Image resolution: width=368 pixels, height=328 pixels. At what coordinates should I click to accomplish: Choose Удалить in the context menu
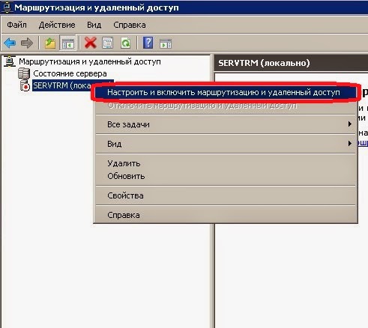[x=226, y=163]
